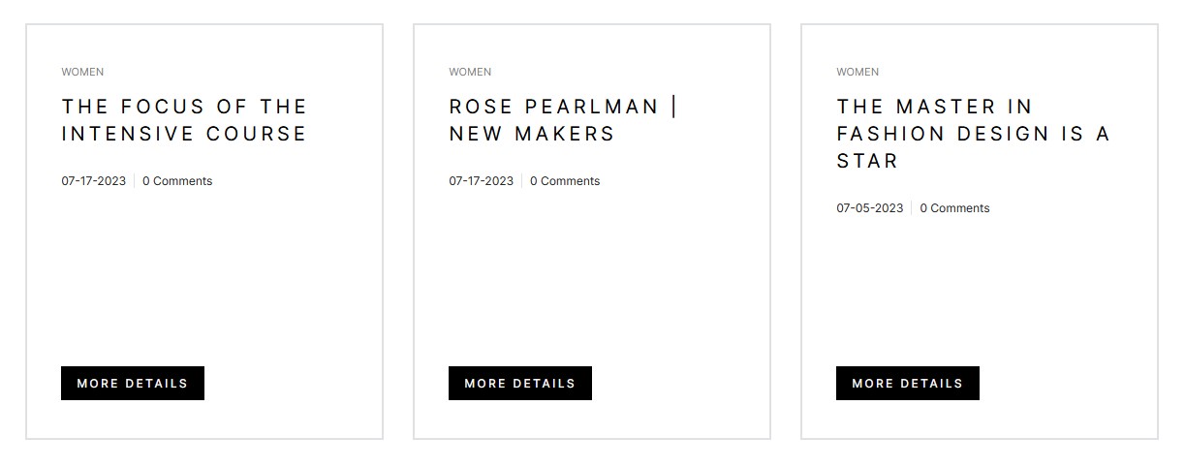Open the Rose Pearlman New Makers title
The image size is (1185, 468).
tap(563, 120)
